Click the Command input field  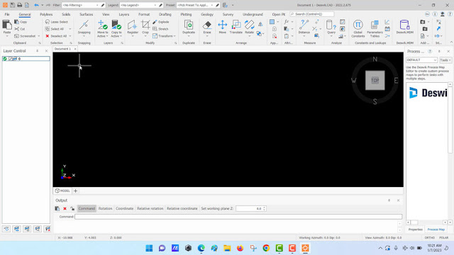point(238,217)
